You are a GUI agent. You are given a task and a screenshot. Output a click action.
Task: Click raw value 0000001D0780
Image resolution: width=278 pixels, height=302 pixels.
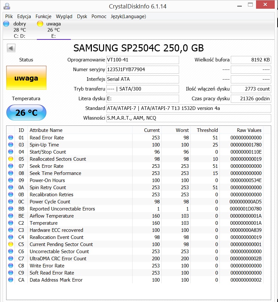pos(246,209)
